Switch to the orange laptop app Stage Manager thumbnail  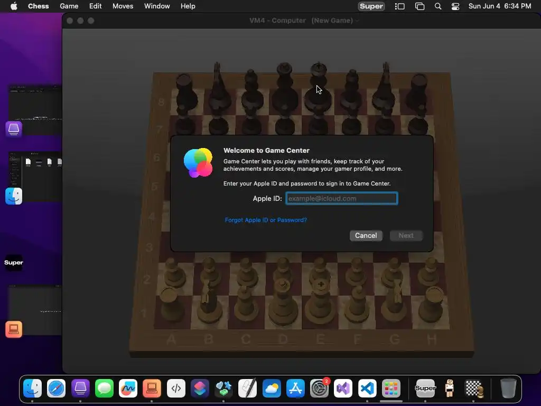click(34, 311)
